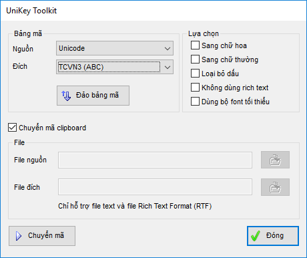
Task: Click the File đích input field
Action: pos(155,186)
